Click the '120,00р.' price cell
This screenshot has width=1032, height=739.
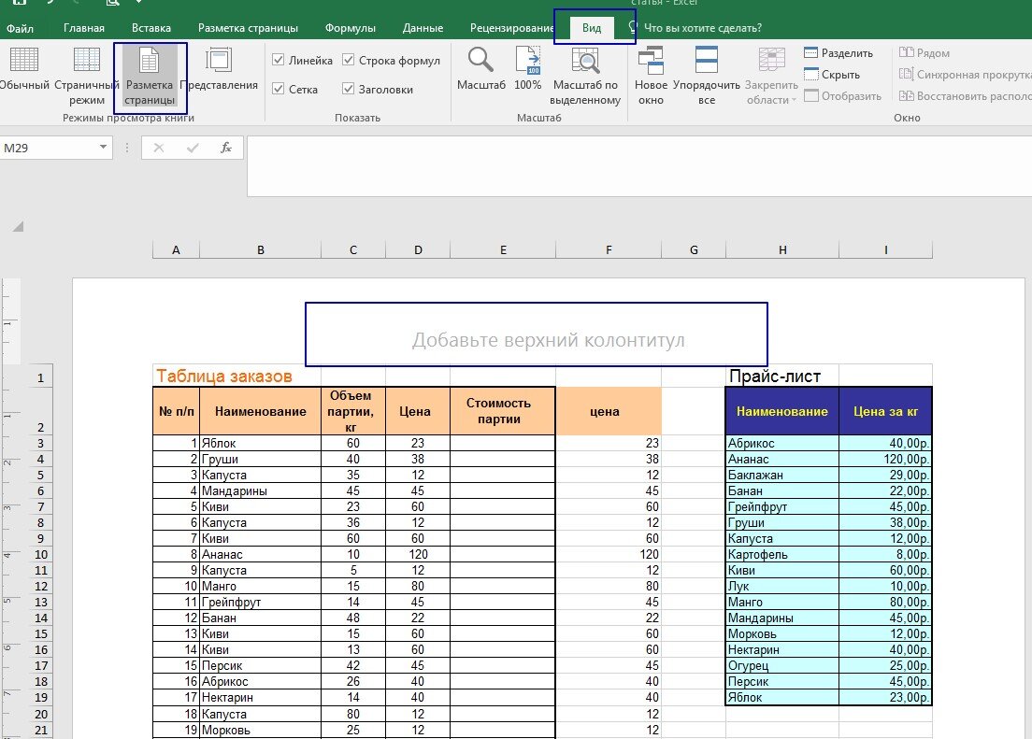[x=885, y=460]
